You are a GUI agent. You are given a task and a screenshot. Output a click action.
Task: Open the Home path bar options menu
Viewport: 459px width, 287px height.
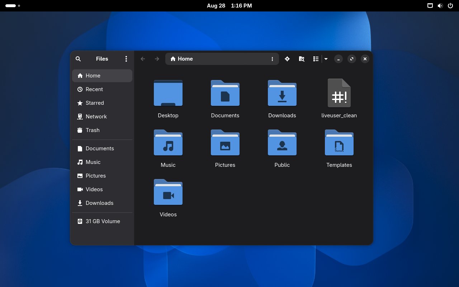(272, 59)
